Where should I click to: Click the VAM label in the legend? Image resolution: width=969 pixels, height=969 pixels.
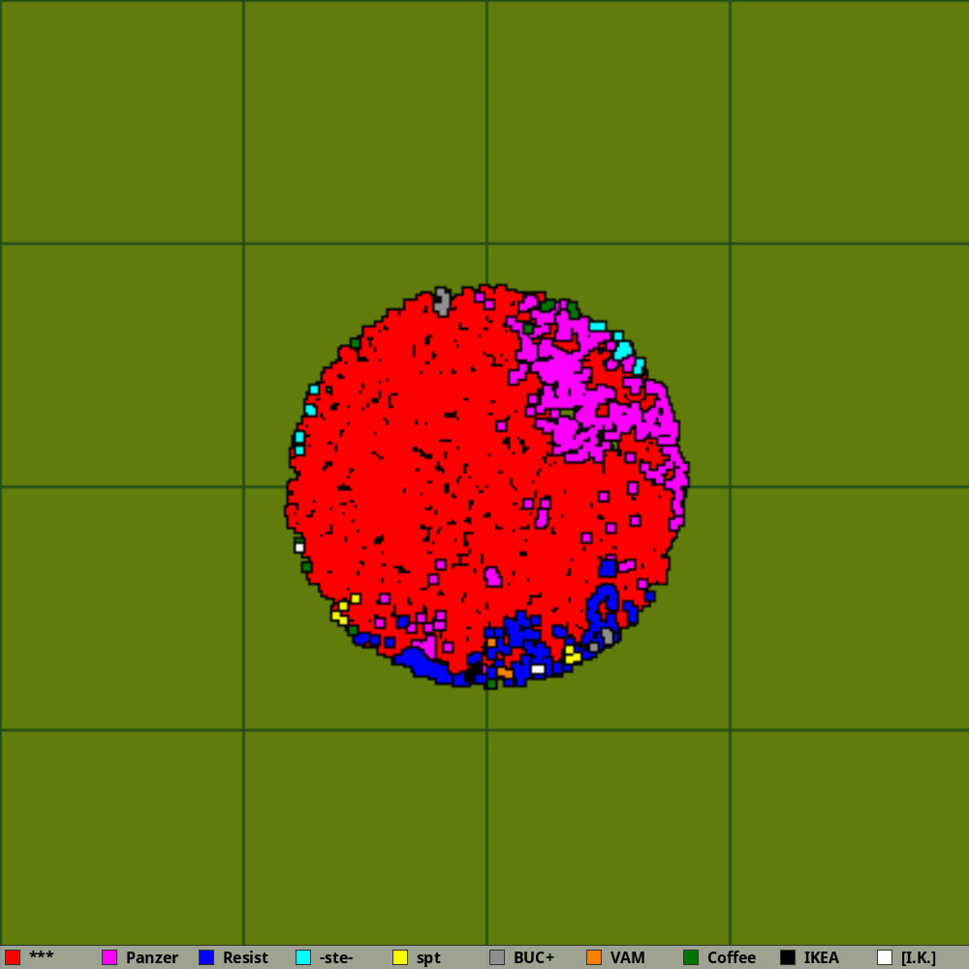[x=627, y=957]
